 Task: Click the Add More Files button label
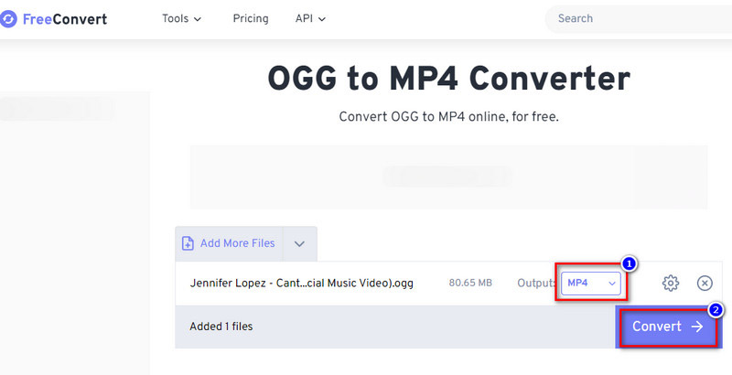[x=237, y=243]
